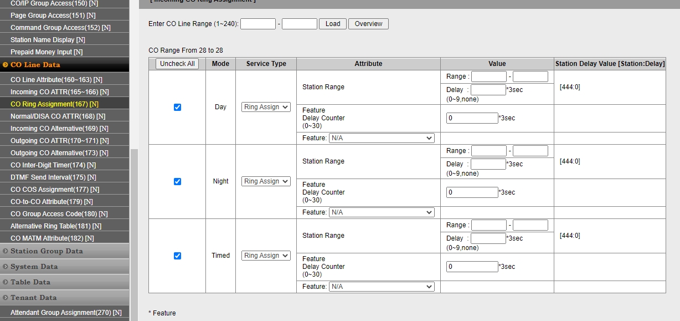The width and height of the screenshot is (680, 321).
Task: Click Day mode Delay input field
Action: tap(488, 90)
